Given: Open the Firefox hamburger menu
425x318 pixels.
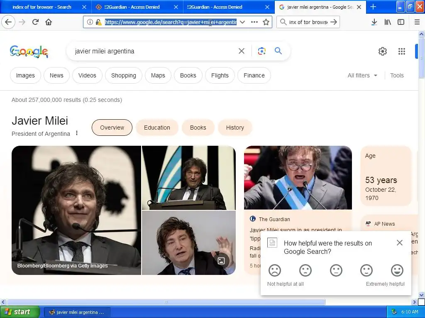Looking at the screenshot, I should coord(417,22).
